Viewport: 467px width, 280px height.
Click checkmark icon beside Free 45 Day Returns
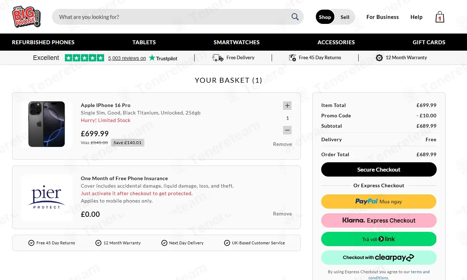point(31,243)
